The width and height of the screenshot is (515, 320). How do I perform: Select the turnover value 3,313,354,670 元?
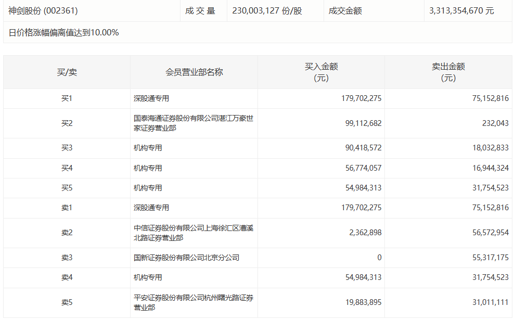click(461, 10)
